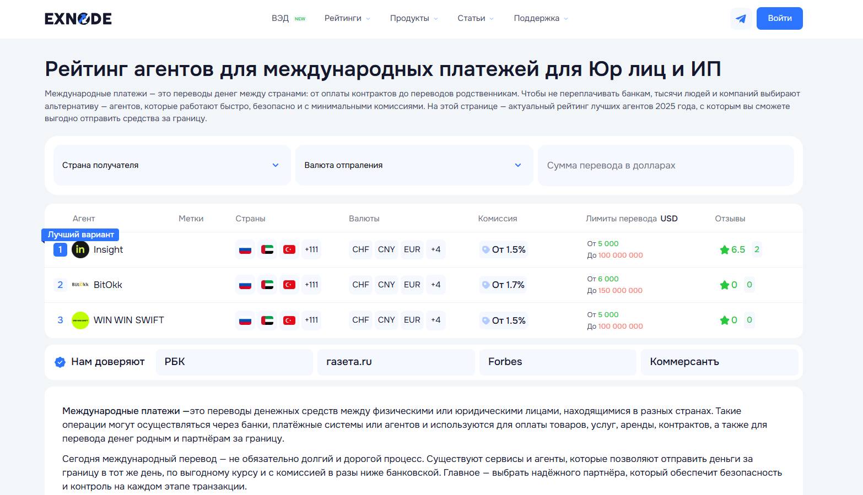Image resolution: width=863 pixels, height=495 pixels.
Task: Show additional currencies +4 for BitOkk
Action: coord(435,285)
